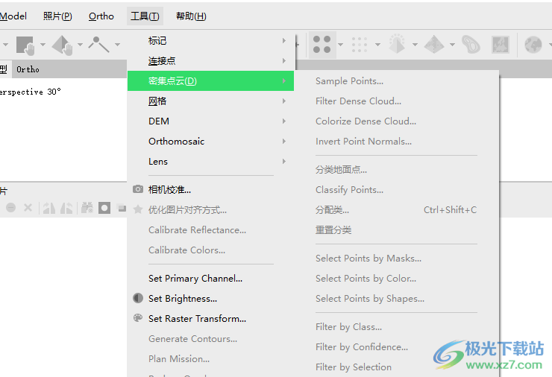The image size is (552, 377).
Task: Expand the Orthomosaic submenu arrow
Action: pyautogui.click(x=284, y=142)
